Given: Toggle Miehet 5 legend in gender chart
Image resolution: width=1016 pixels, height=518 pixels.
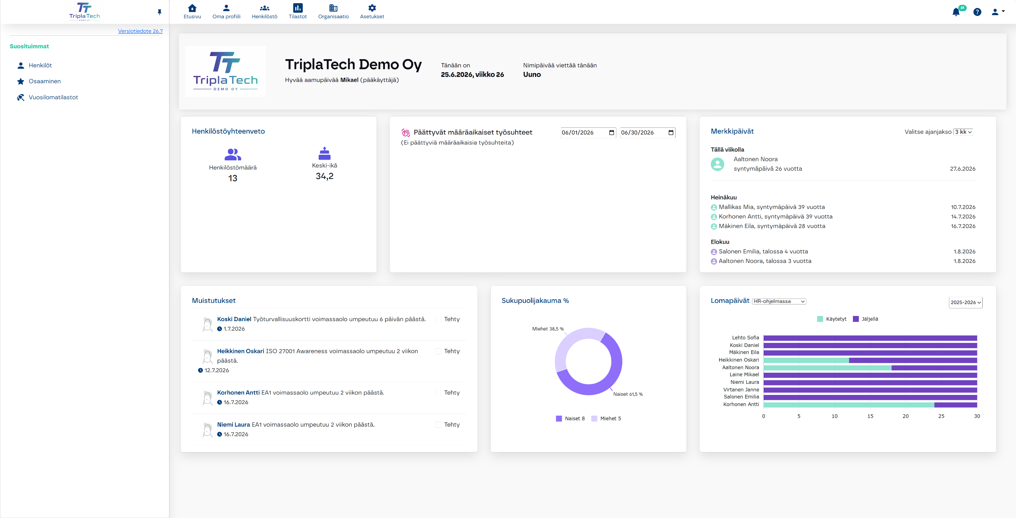Looking at the screenshot, I should (x=606, y=418).
